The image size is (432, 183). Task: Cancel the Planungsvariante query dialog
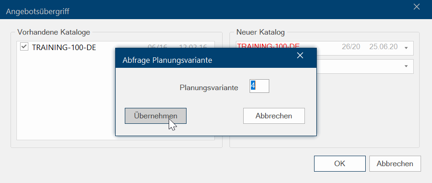point(274,116)
